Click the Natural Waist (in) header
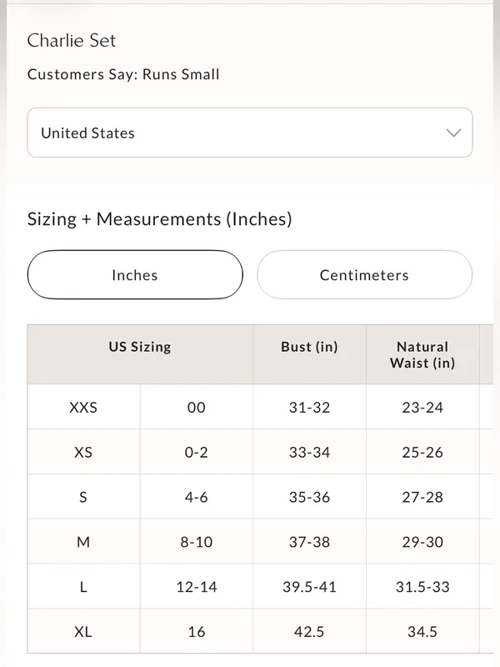This screenshot has height=667, width=500. point(422,354)
